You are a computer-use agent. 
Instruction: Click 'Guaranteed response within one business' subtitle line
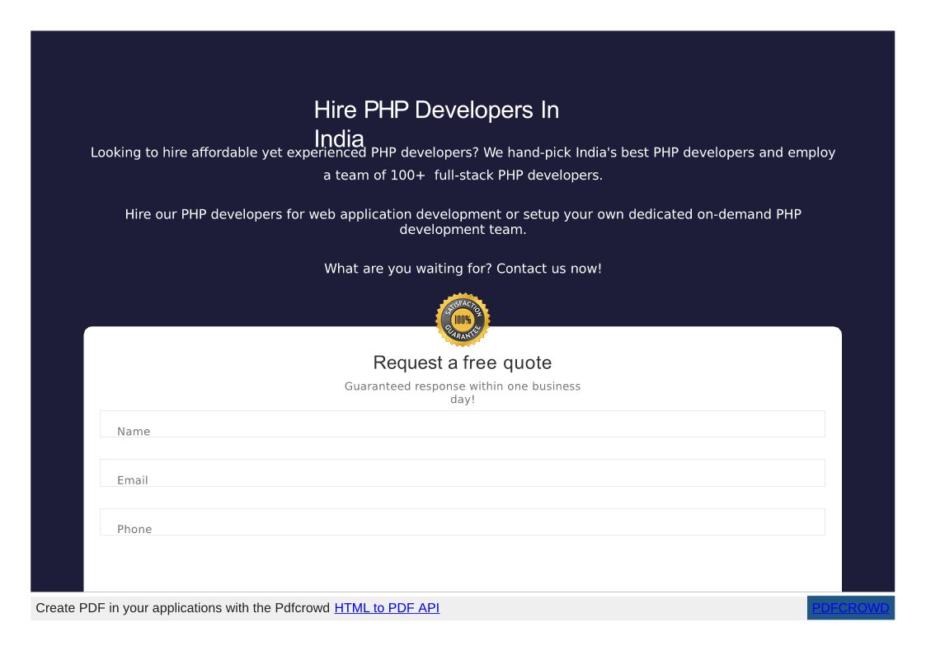(462, 386)
